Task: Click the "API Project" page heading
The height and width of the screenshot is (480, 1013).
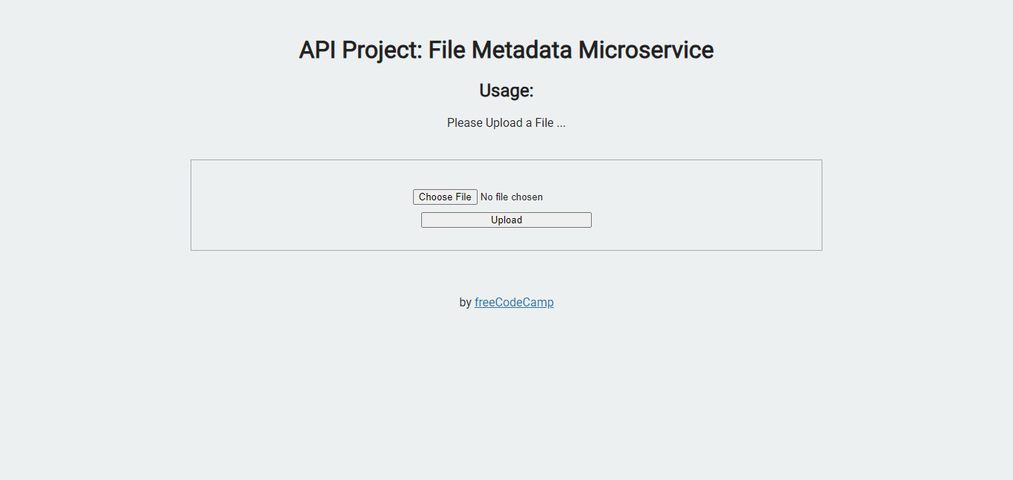Action: click(506, 50)
